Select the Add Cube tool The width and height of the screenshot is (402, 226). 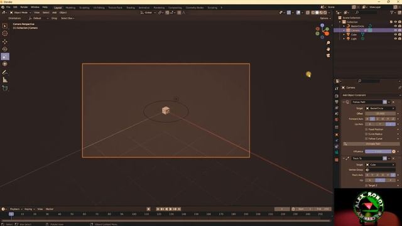click(5, 88)
